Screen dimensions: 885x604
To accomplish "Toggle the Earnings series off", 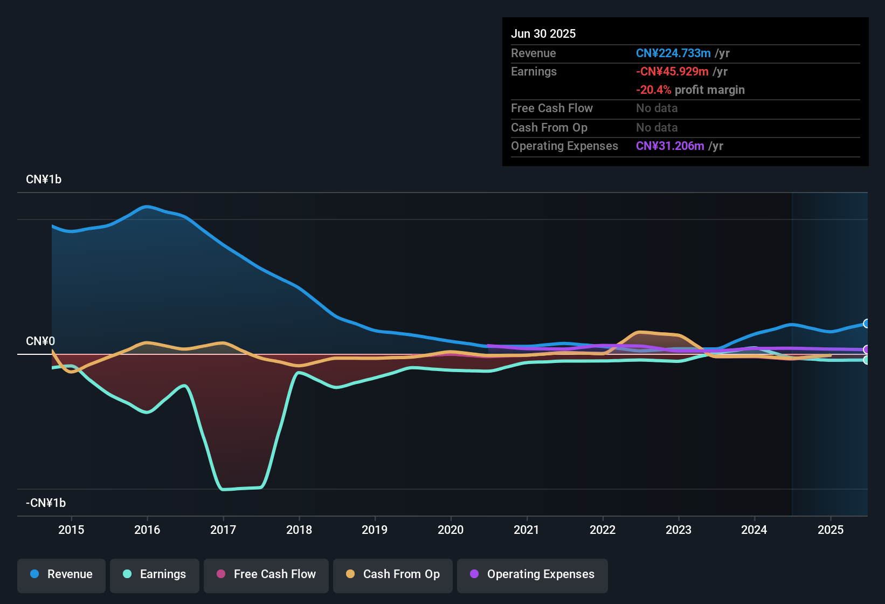I will tap(155, 574).
